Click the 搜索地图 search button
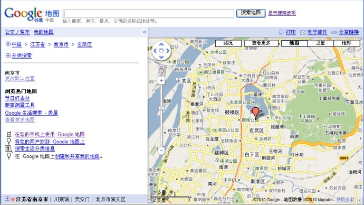The height and width of the screenshot is (205, 364). coord(251,13)
